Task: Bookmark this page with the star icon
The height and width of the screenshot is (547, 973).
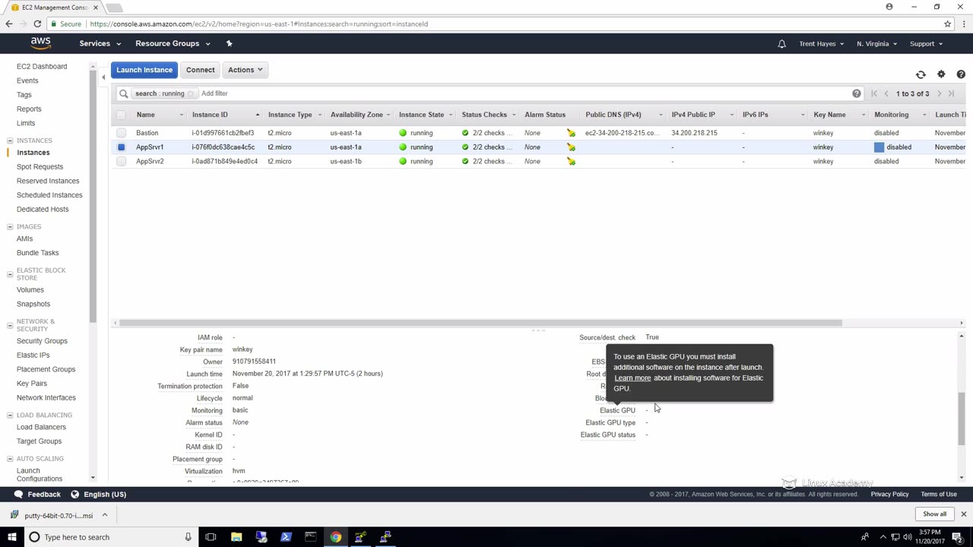Action: [x=947, y=24]
